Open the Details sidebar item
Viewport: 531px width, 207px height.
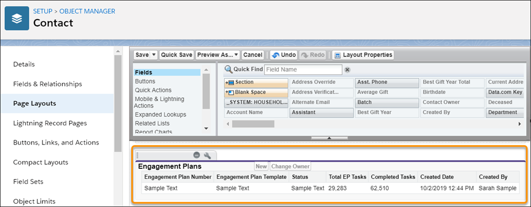24,64
